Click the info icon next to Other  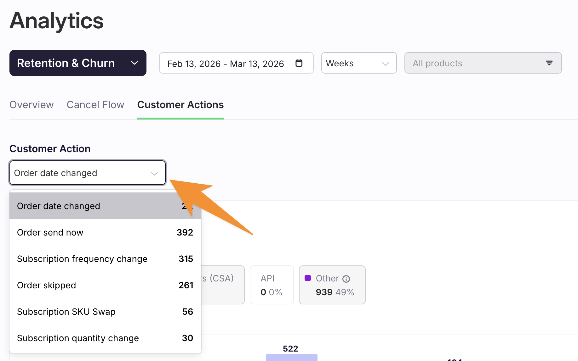346,279
